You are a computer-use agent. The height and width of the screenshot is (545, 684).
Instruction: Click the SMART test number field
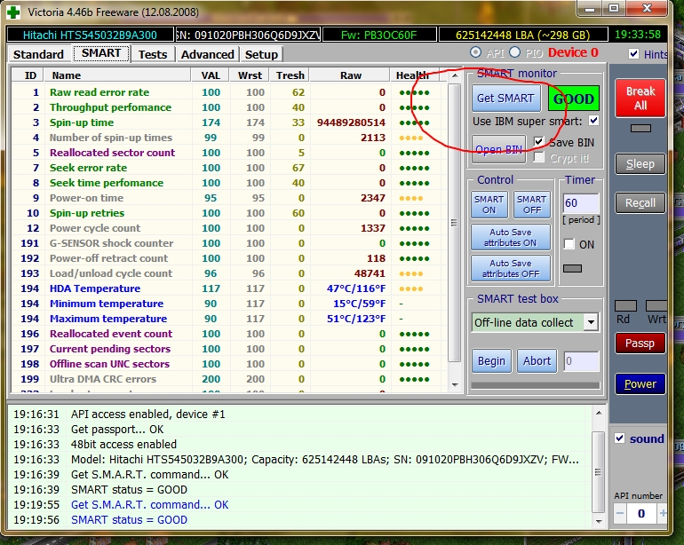point(581,361)
